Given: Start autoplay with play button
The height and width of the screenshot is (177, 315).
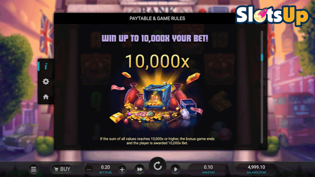Looking at the screenshot, I should click(x=175, y=169).
